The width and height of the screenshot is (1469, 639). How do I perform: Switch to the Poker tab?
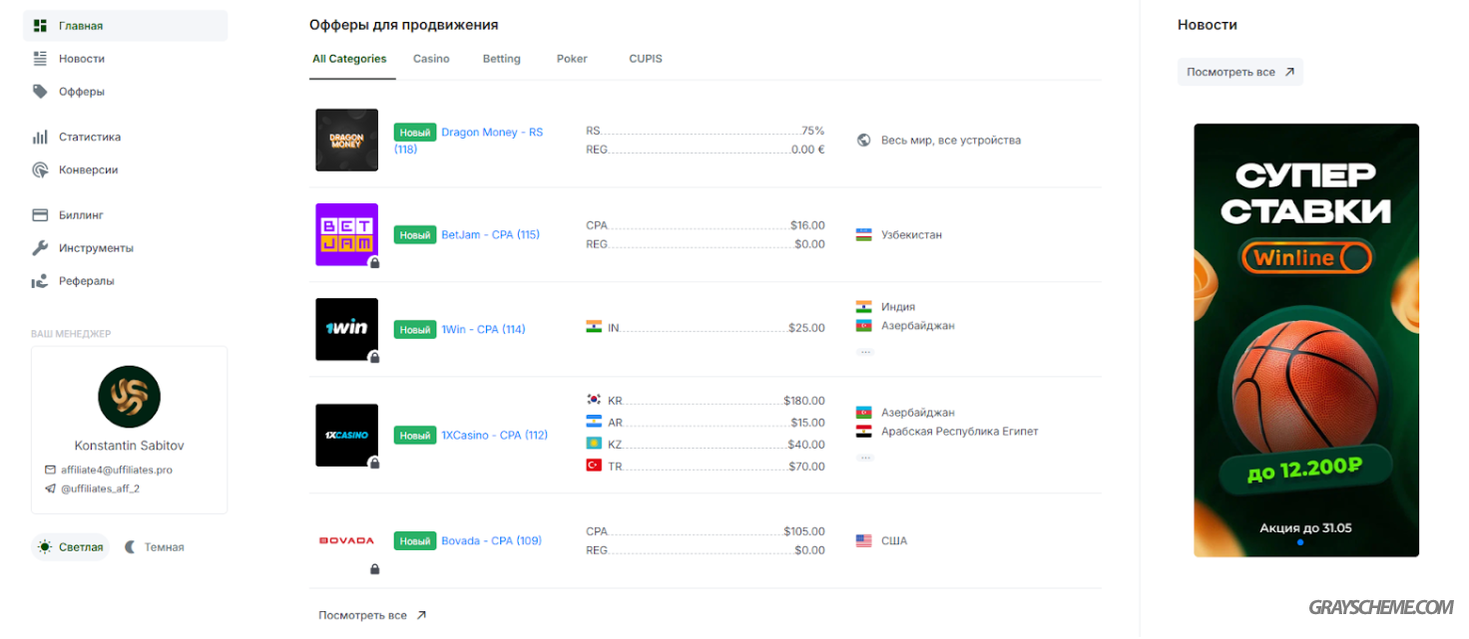(572, 59)
